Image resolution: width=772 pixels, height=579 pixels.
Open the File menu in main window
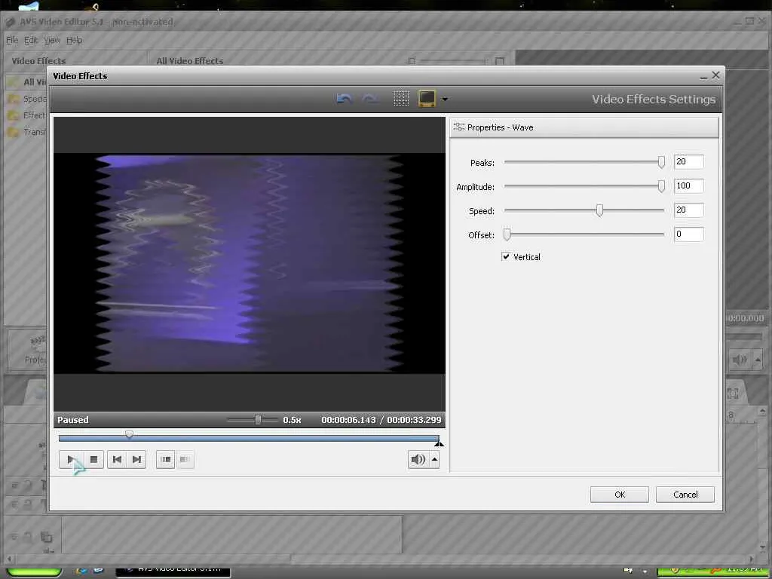pyautogui.click(x=12, y=40)
